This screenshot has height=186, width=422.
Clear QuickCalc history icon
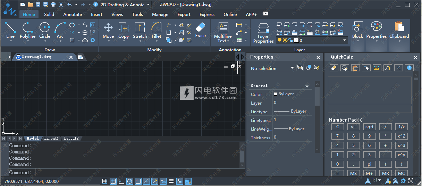point(345,68)
